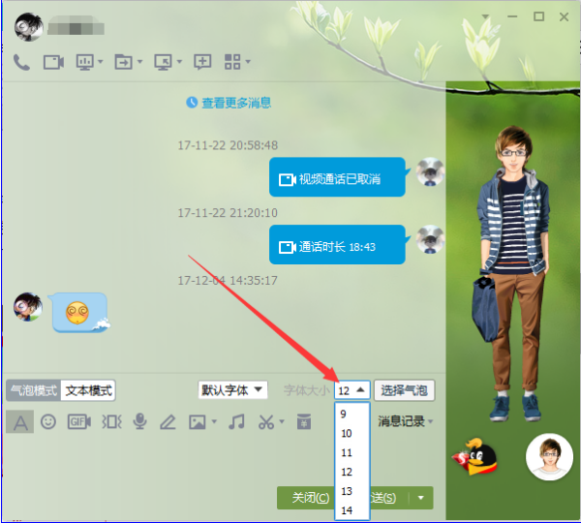This screenshot has width=581, height=523.
Task: Select font size 9 from list
Action: (352, 414)
